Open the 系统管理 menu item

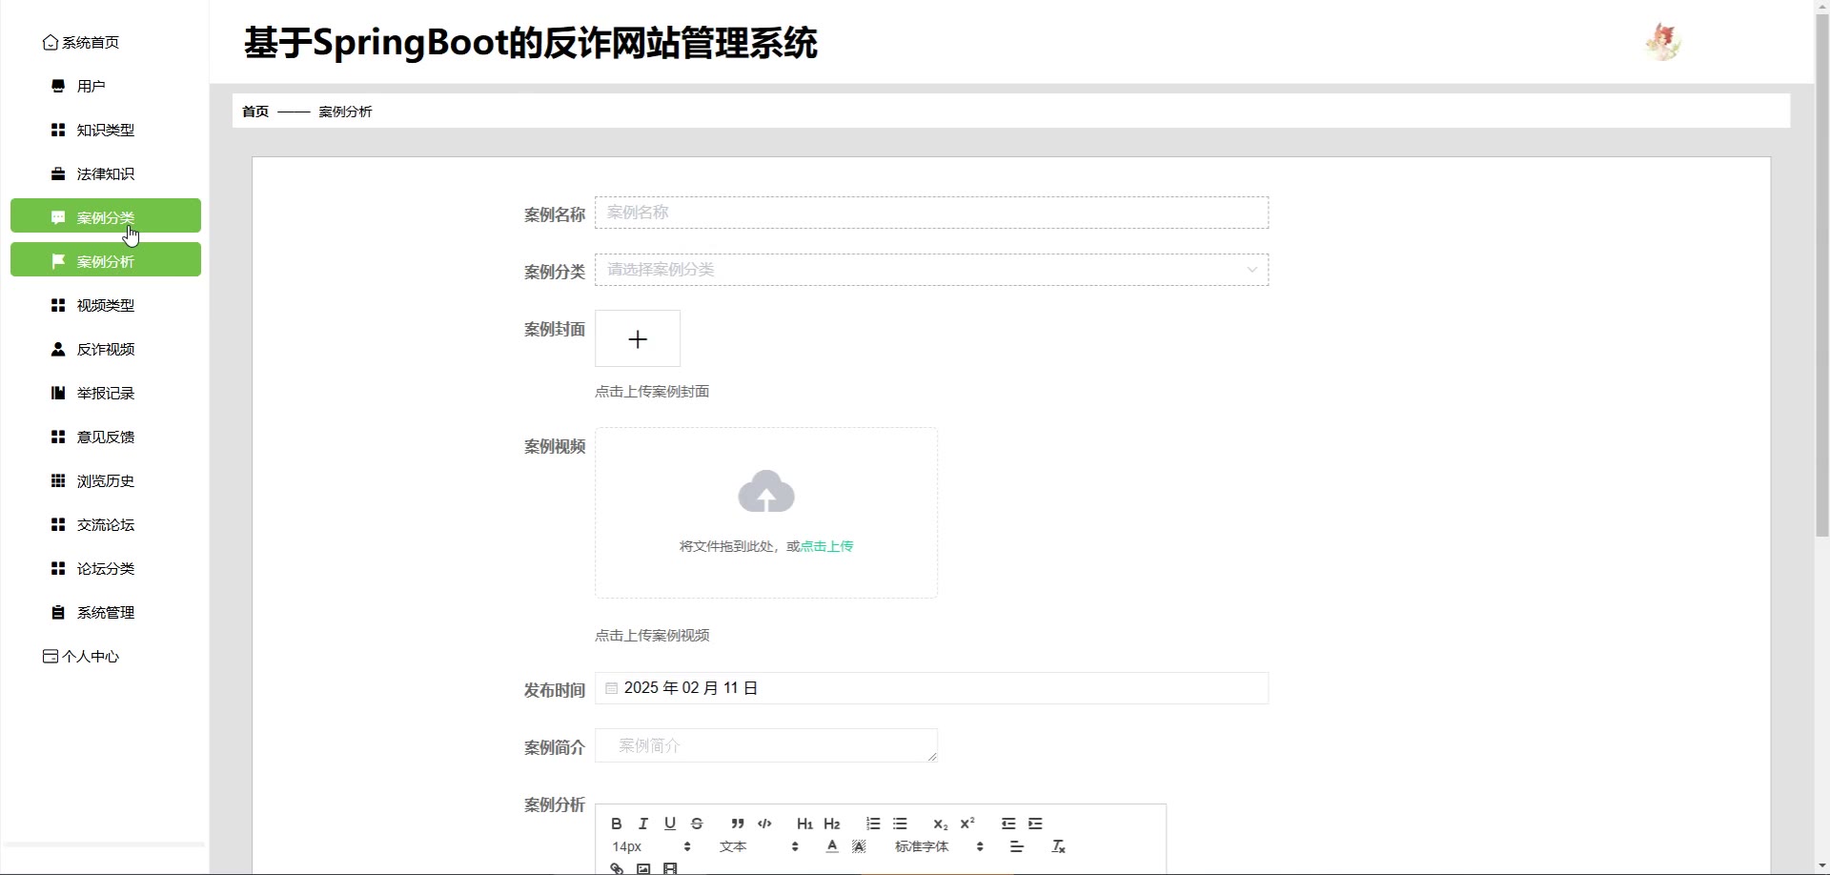click(105, 612)
